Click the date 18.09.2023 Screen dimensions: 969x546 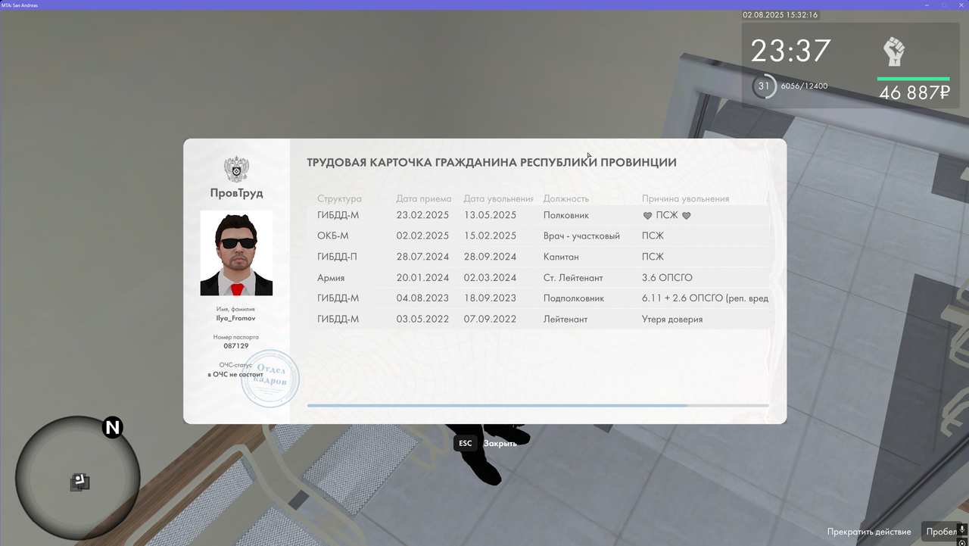pyautogui.click(x=491, y=298)
